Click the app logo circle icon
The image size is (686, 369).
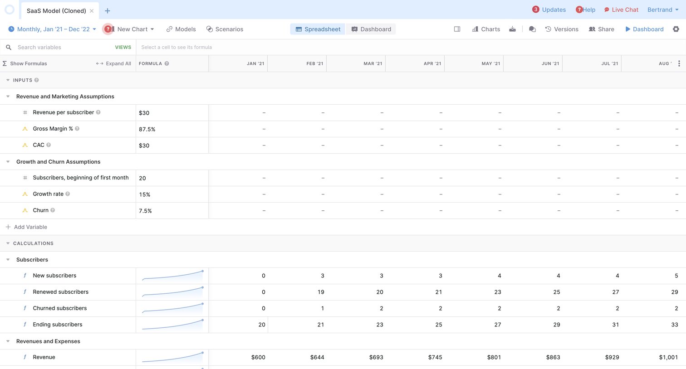(9, 10)
